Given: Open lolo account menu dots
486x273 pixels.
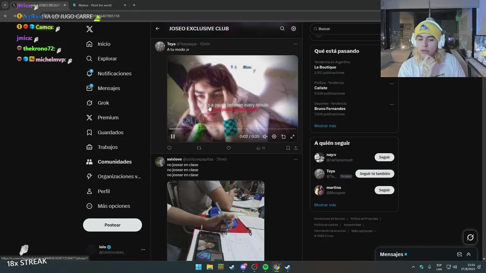Looking at the screenshot, I should 143,249.
